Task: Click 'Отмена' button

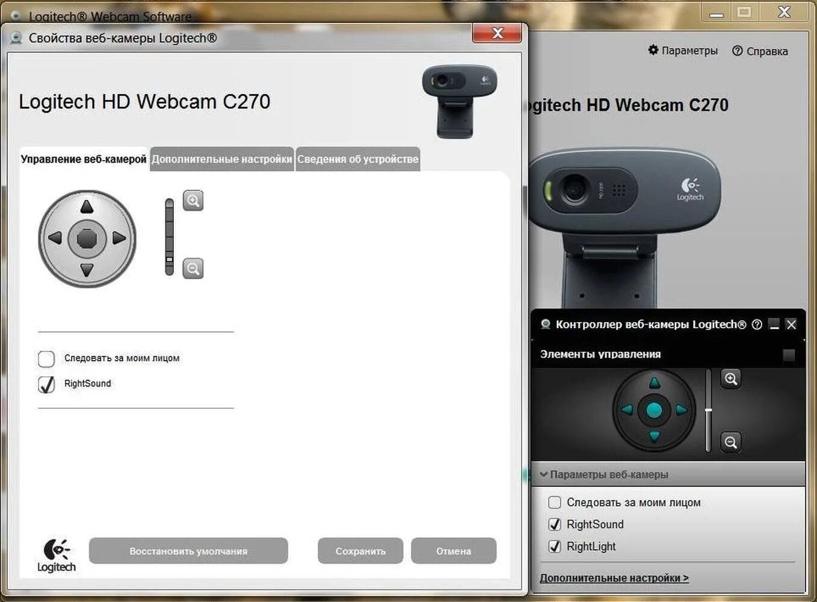Action: point(454,551)
